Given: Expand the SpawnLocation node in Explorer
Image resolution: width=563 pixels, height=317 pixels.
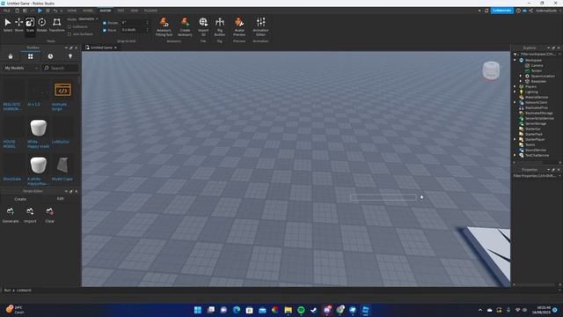Looking at the screenshot, I should coord(521,76).
